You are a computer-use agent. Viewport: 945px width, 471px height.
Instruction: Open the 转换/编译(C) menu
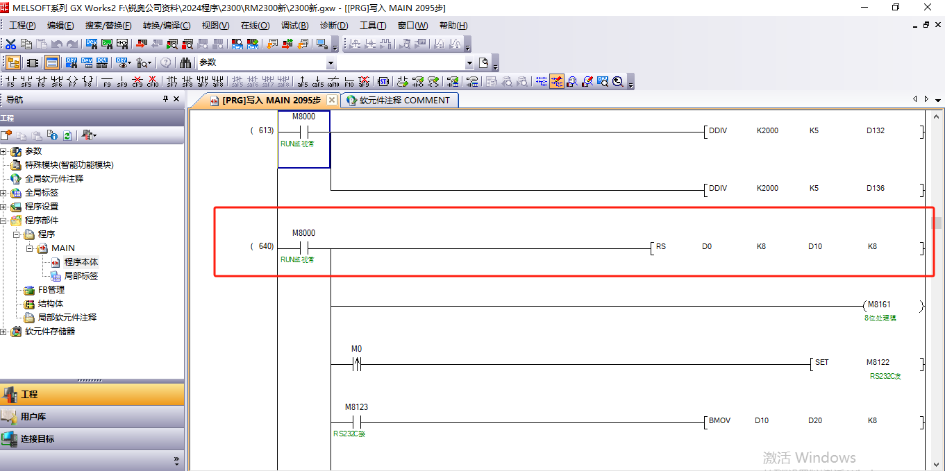click(x=166, y=26)
